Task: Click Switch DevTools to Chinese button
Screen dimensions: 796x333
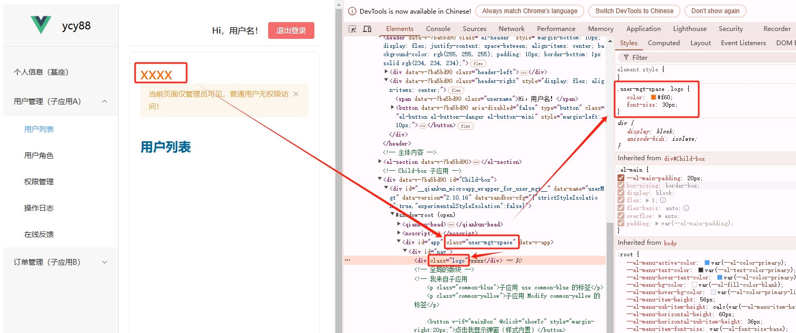Action: (634, 11)
